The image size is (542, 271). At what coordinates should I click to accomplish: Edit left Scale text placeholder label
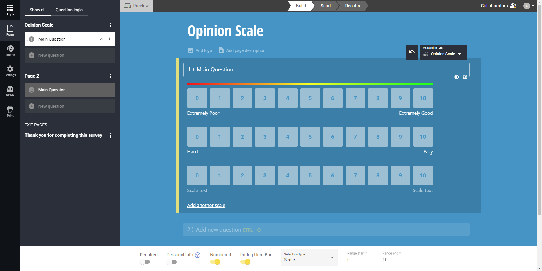click(197, 190)
